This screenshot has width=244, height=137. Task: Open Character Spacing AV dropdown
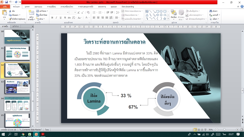pyautogui.click(x=74, y=18)
